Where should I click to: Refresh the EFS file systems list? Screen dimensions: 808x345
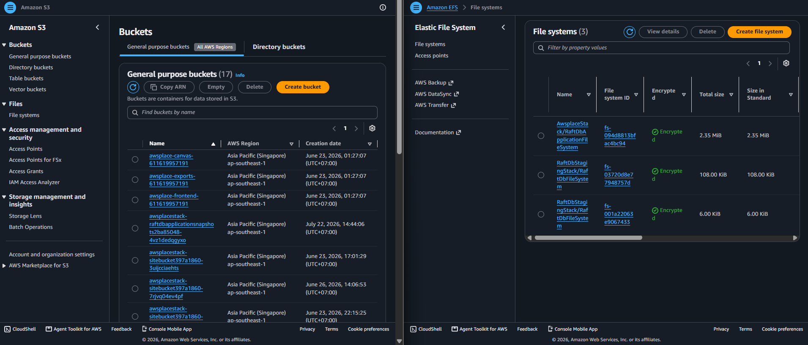pos(630,32)
